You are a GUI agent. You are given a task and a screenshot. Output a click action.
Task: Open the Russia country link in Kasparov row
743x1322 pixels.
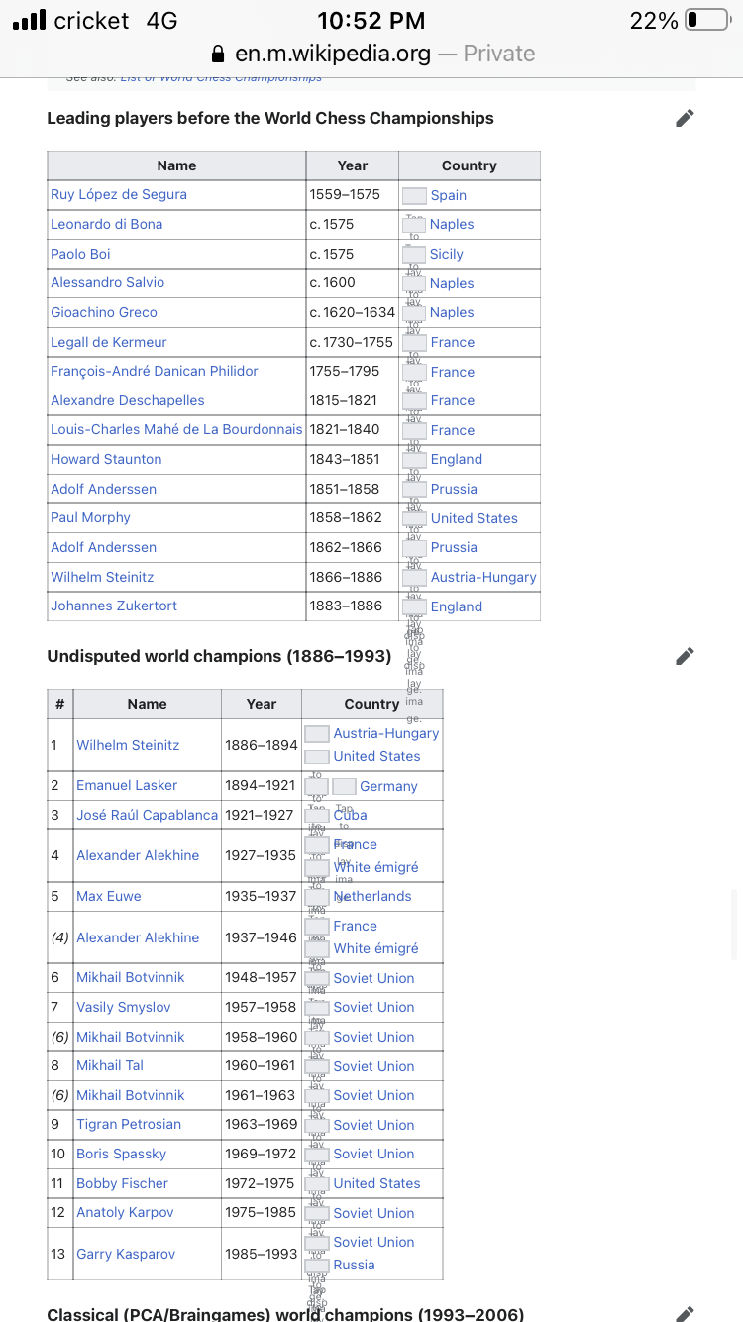(355, 1265)
